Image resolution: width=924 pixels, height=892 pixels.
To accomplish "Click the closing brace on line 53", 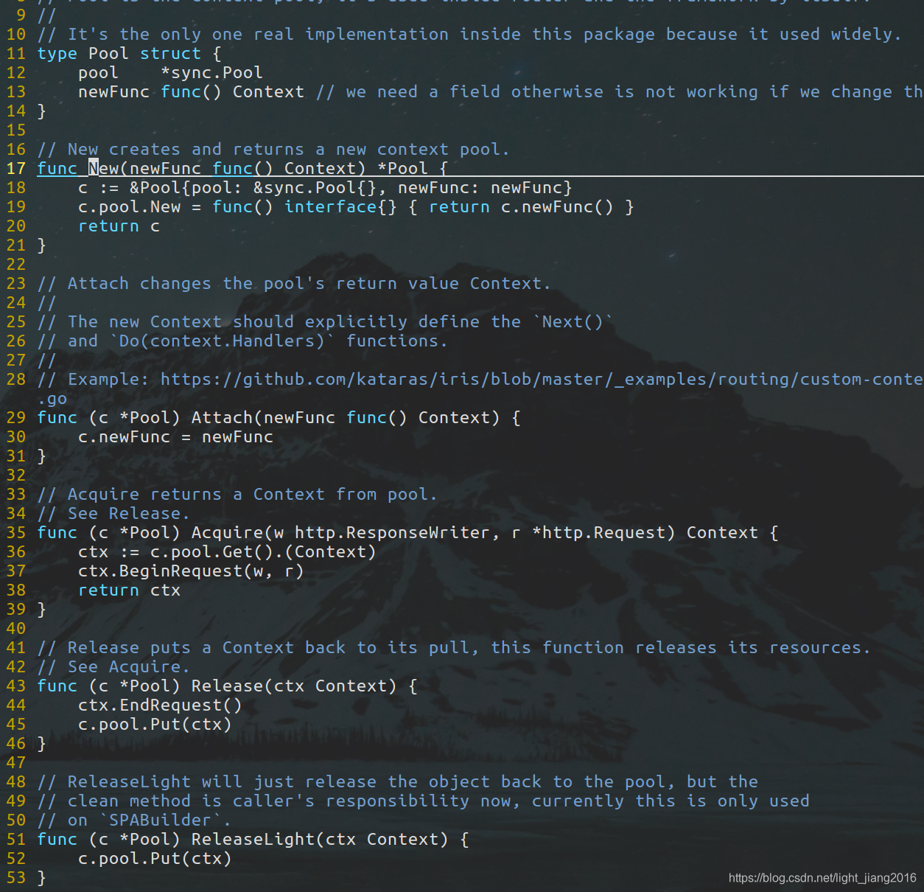I will 41,877.
